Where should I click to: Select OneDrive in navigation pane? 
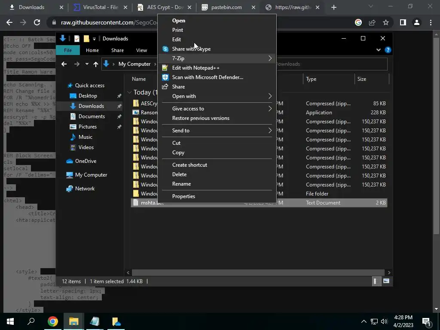[81, 161]
